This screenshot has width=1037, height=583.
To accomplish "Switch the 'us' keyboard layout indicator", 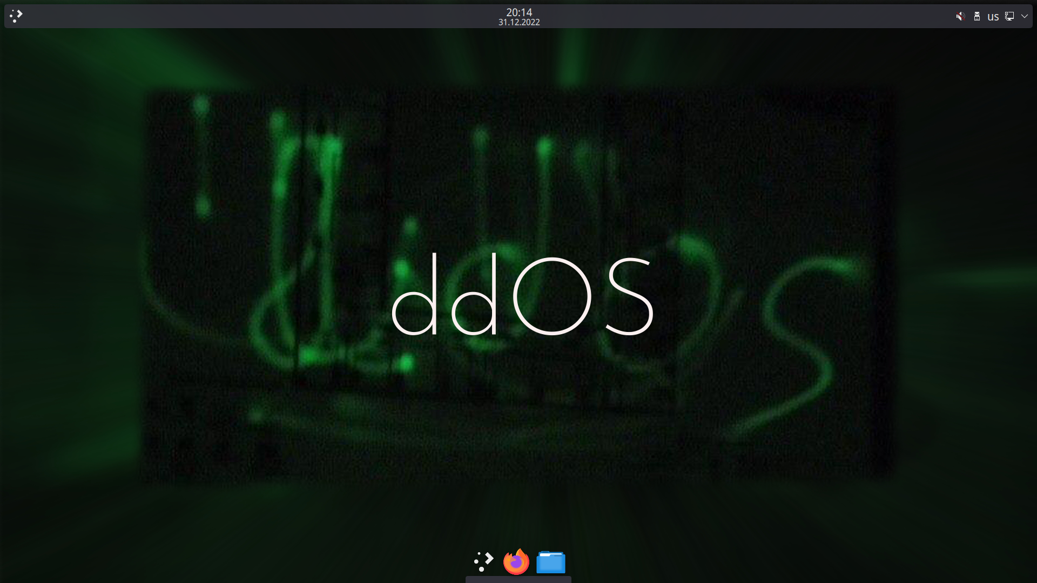I will (x=993, y=17).
